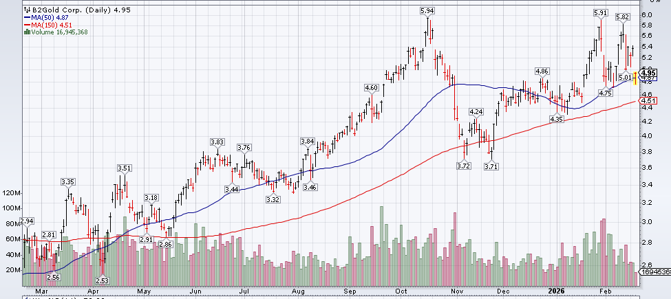Click the 5.91 high price callout

pyautogui.click(x=601, y=12)
